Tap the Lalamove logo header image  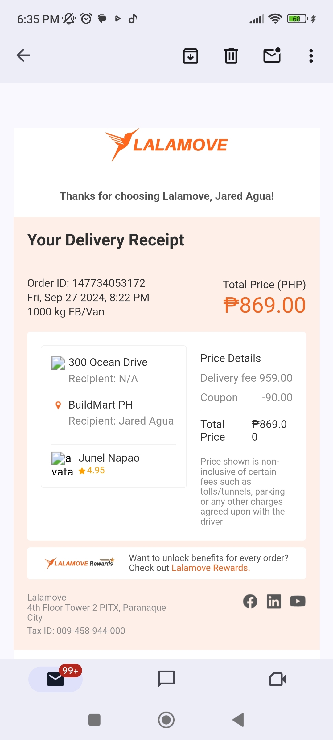point(166,145)
